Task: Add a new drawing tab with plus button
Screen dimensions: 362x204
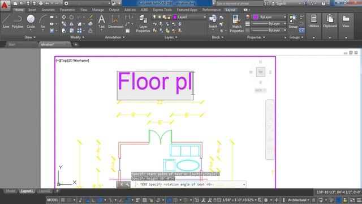Action: tap(76, 44)
